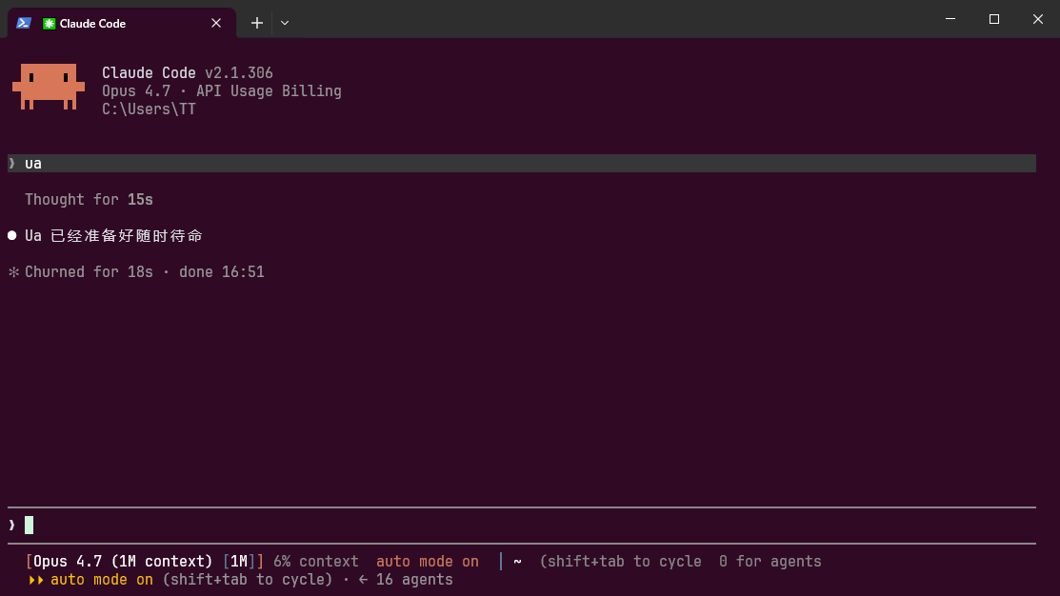The width and height of the screenshot is (1060, 596).
Task: Close the terminal window
Action: (1038, 19)
